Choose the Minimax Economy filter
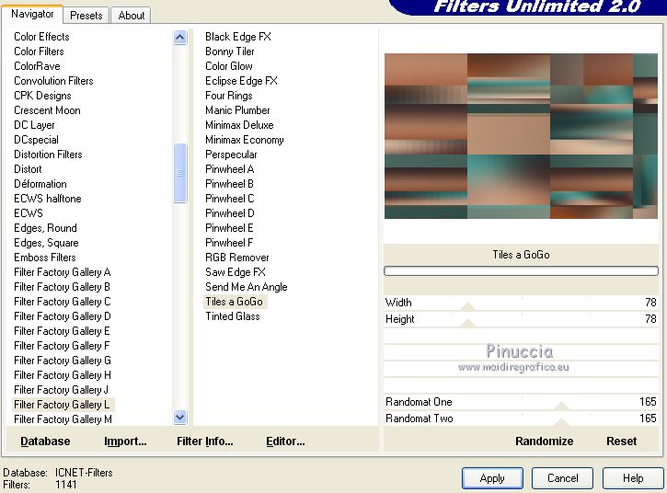The width and height of the screenshot is (667, 493). (x=245, y=140)
